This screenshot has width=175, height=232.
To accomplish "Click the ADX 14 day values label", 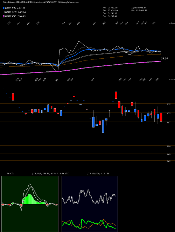I will point(98,174).
